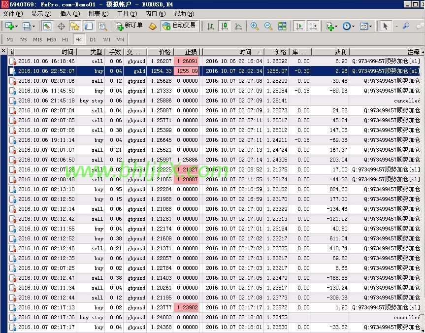Viewport: 425px width, 333px height.
Task: Select the row with profit -788.88
Action: 214,278
